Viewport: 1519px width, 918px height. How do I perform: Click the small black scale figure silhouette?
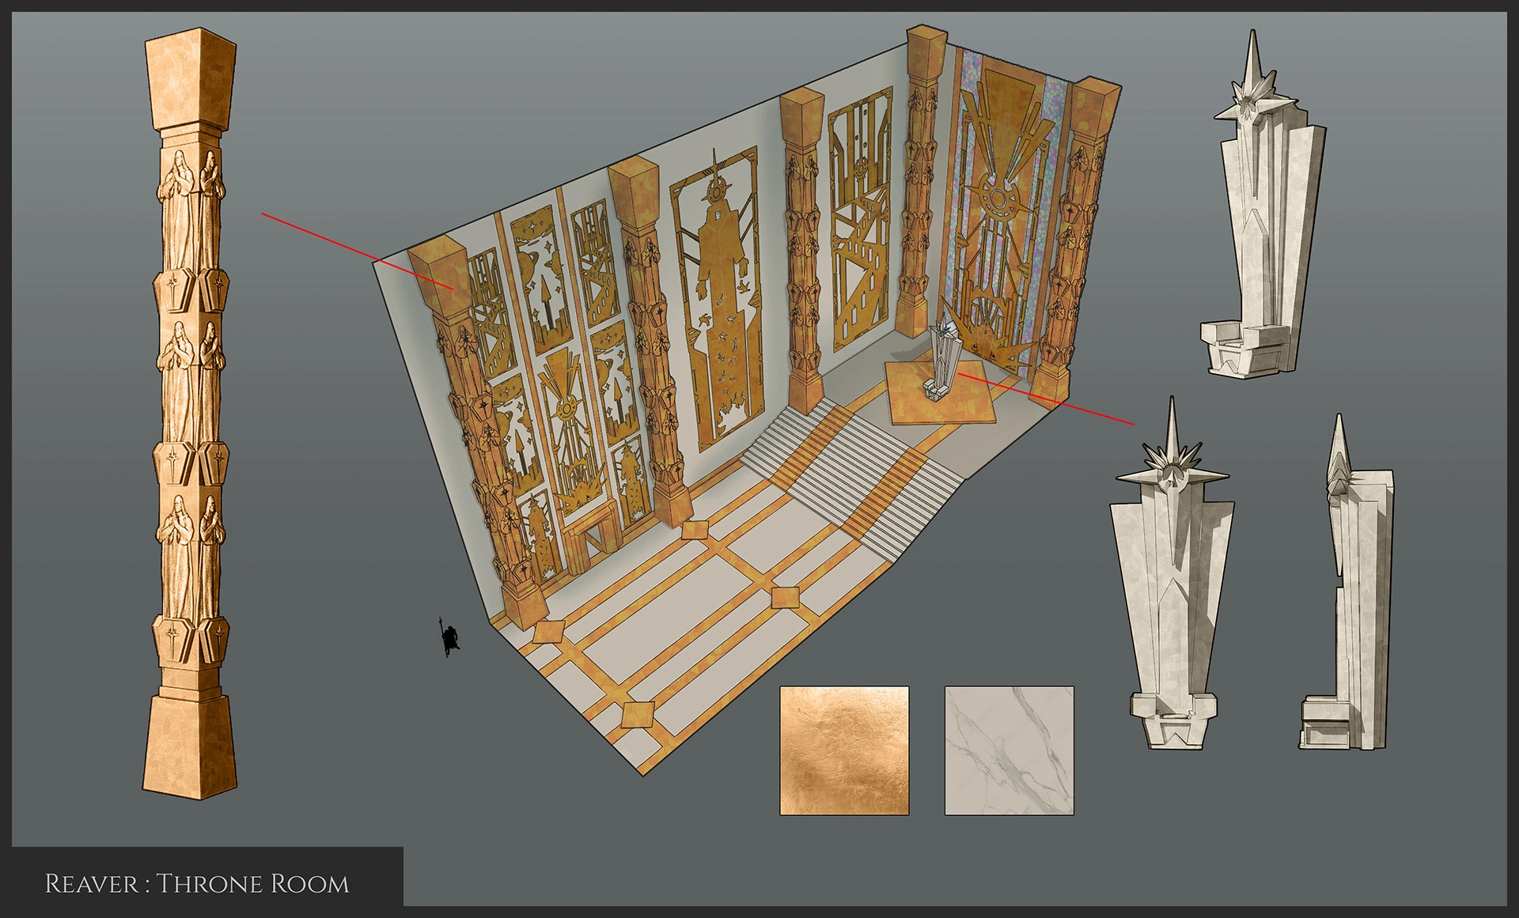[x=450, y=637]
